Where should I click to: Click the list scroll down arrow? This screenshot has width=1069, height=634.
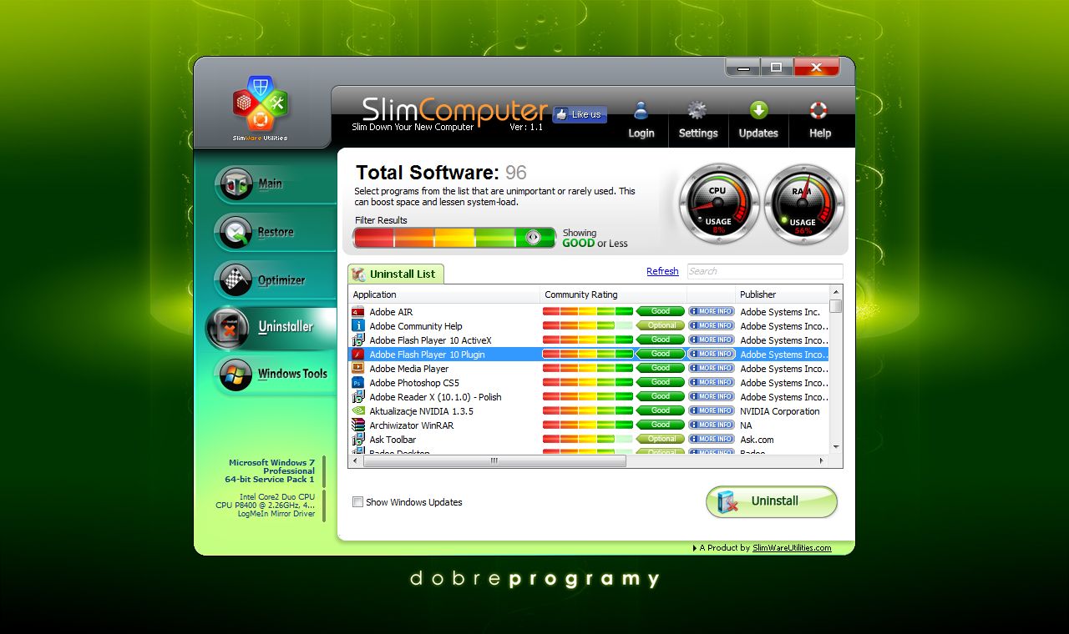(x=836, y=448)
